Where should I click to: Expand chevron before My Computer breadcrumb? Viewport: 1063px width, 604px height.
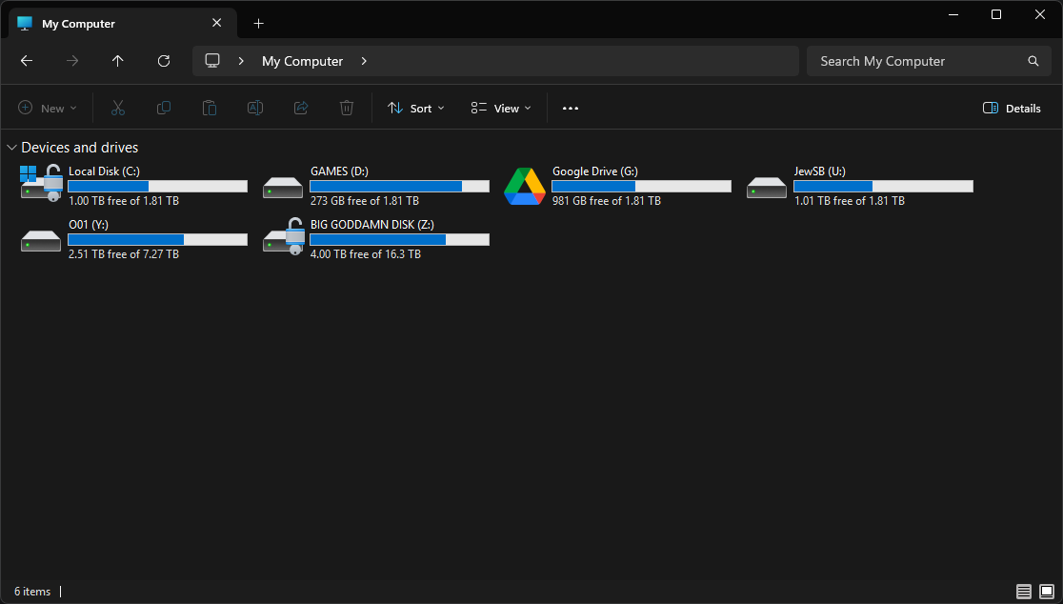pyautogui.click(x=241, y=61)
